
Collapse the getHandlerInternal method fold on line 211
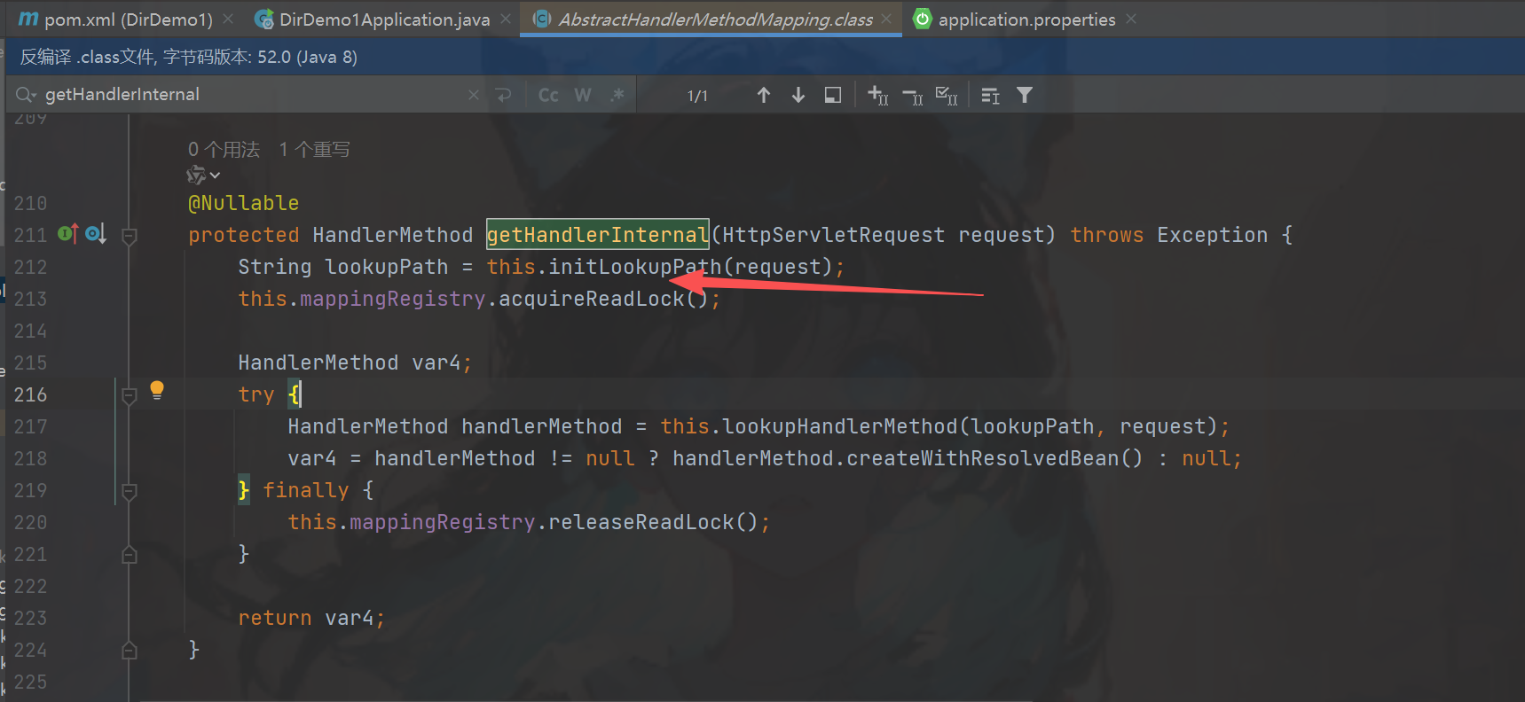pos(130,236)
